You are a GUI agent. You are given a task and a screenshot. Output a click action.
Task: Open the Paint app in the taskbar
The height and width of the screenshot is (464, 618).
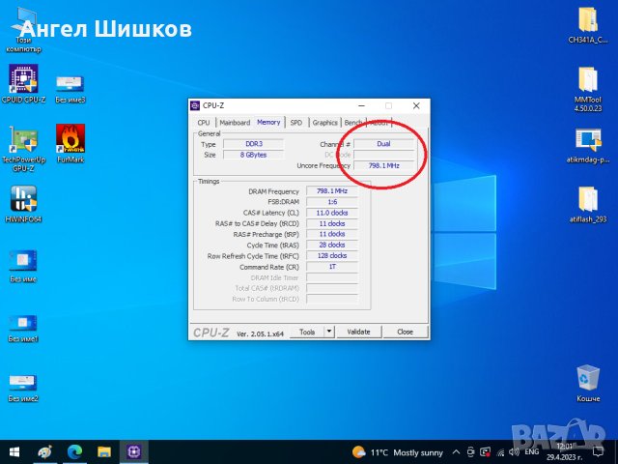click(x=45, y=451)
